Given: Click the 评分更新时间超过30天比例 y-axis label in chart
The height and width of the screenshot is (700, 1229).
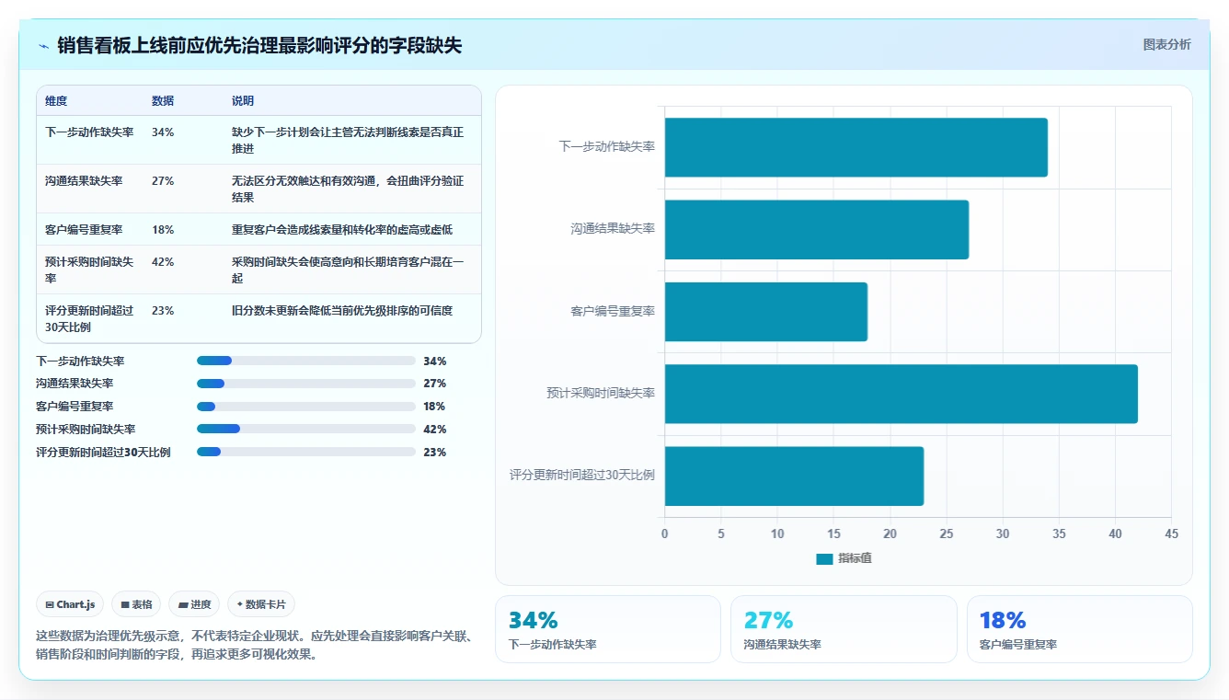Looking at the screenshot, I should [x=582, y=476].
